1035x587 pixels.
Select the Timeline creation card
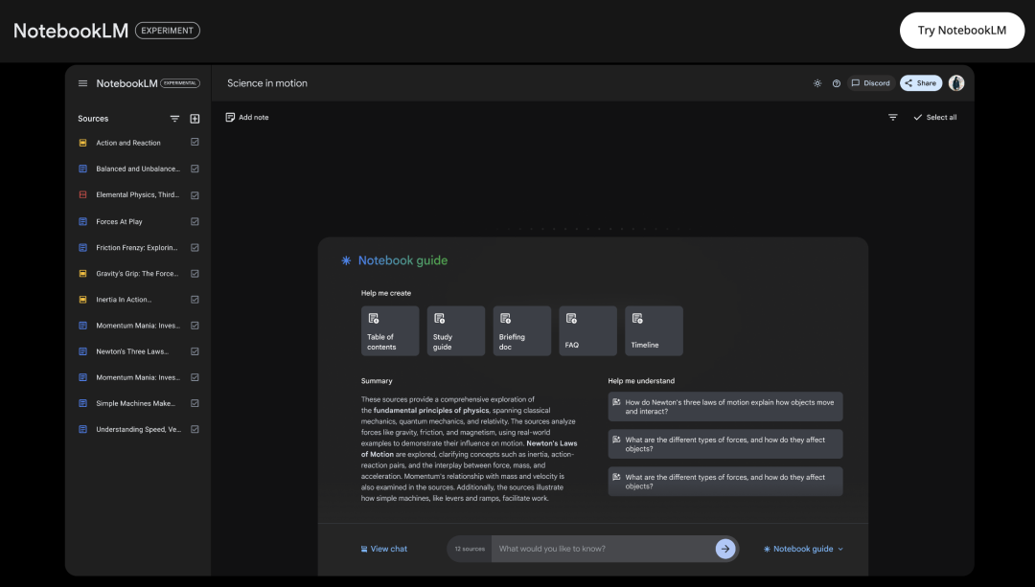[x=654, y=330]
